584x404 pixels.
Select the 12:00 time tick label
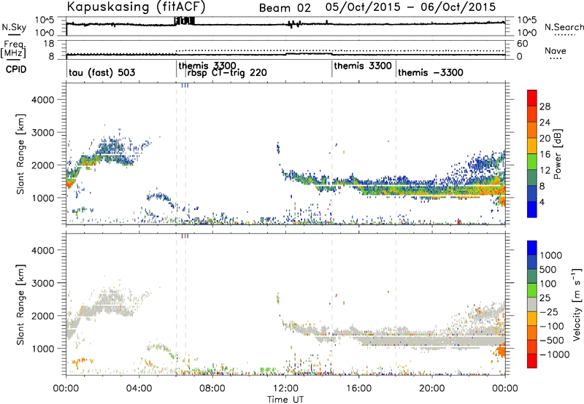285,389
